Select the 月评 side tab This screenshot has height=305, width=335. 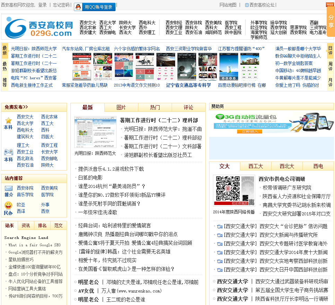330,82
